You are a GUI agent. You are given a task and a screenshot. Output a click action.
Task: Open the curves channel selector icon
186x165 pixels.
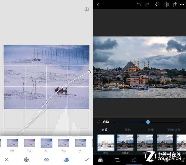[x=26, y=160]
